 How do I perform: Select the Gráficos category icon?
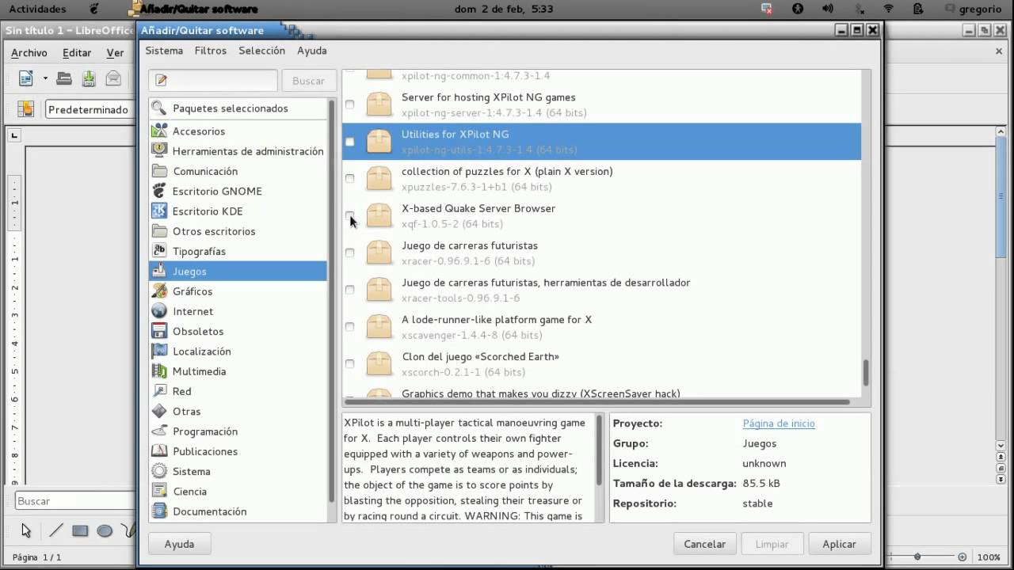pyautogui.click(x=159, y=291)
